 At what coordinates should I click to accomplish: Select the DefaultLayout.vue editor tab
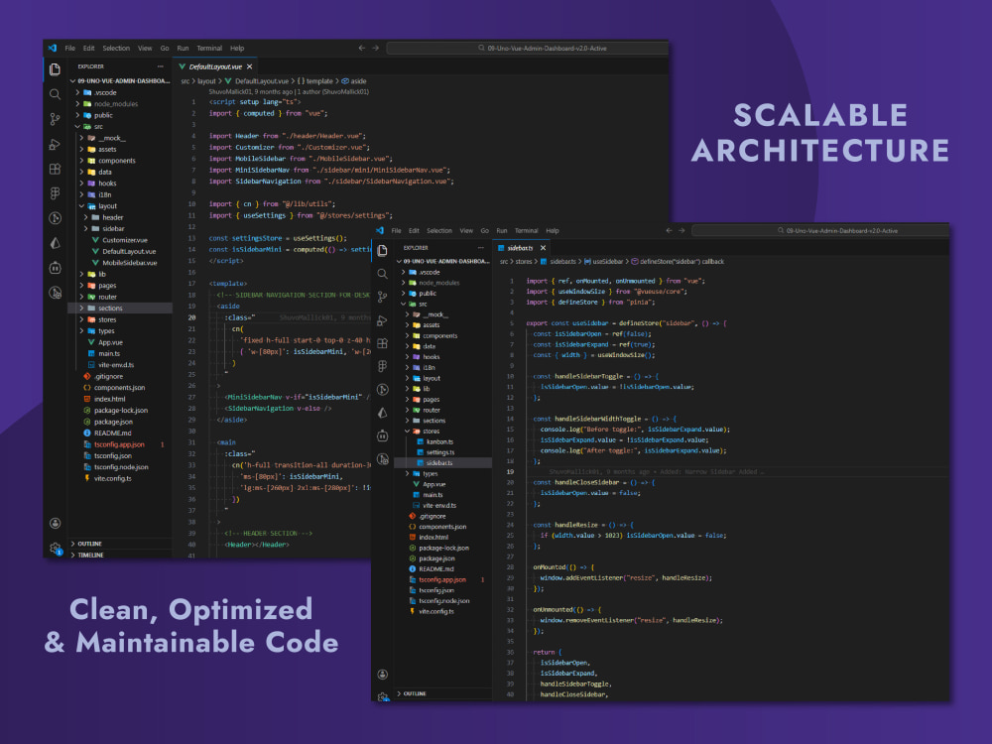[214, 66]
